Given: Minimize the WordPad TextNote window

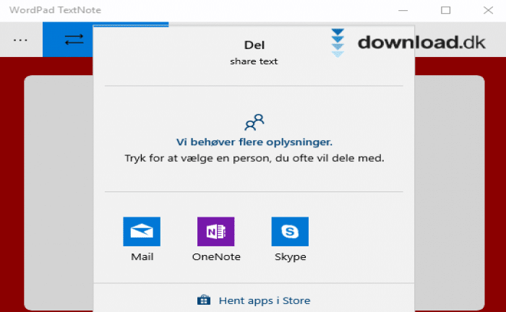Looking at the screenshot, I should [x=403, y=10].
